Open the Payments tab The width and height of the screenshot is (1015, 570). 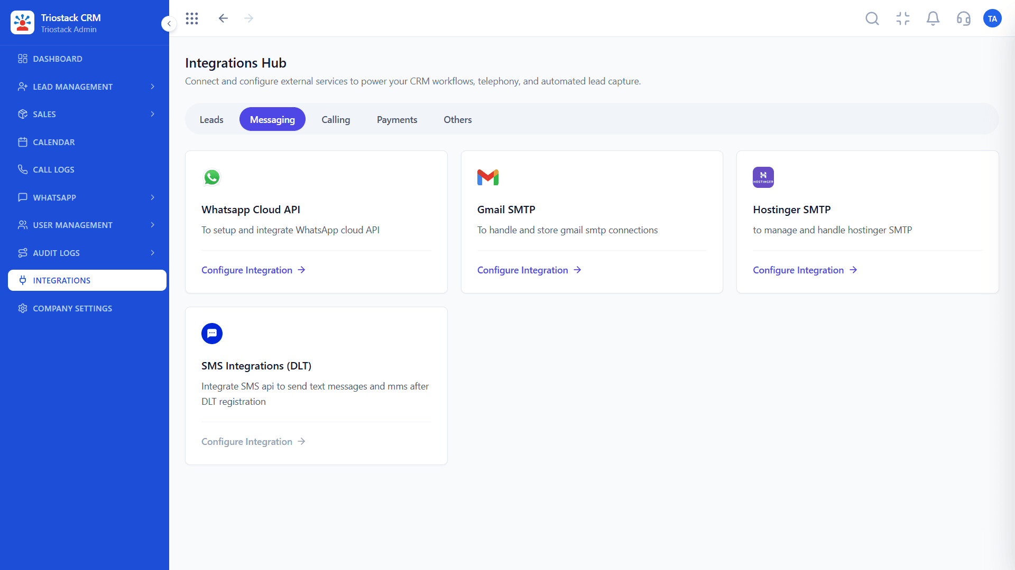coord(397,119)
